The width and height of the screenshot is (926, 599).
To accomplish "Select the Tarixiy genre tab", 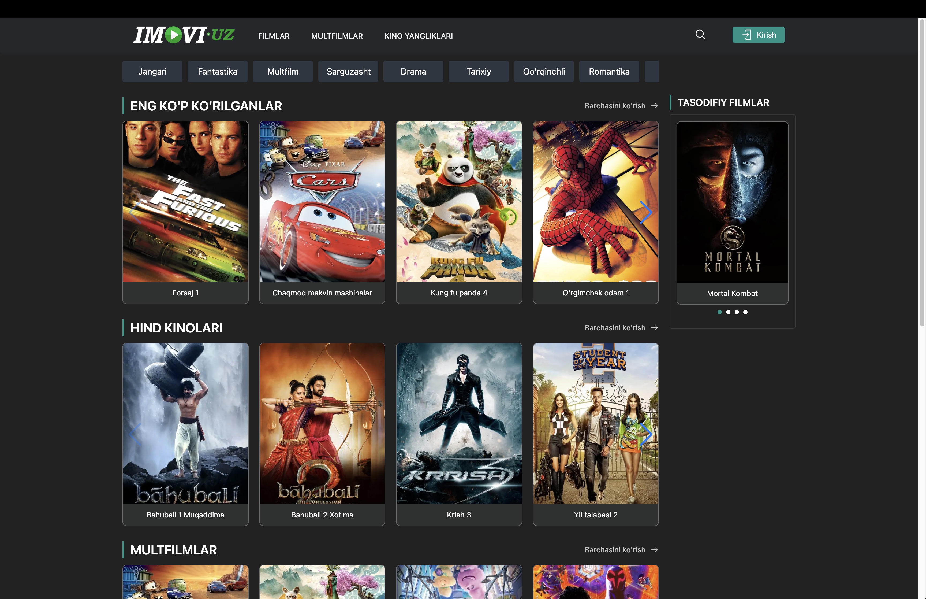I will point(479,71).
